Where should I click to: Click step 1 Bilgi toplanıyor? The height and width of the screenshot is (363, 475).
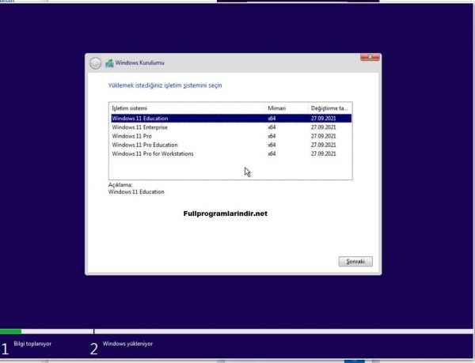pyautogui.click(x=30, y=345)
